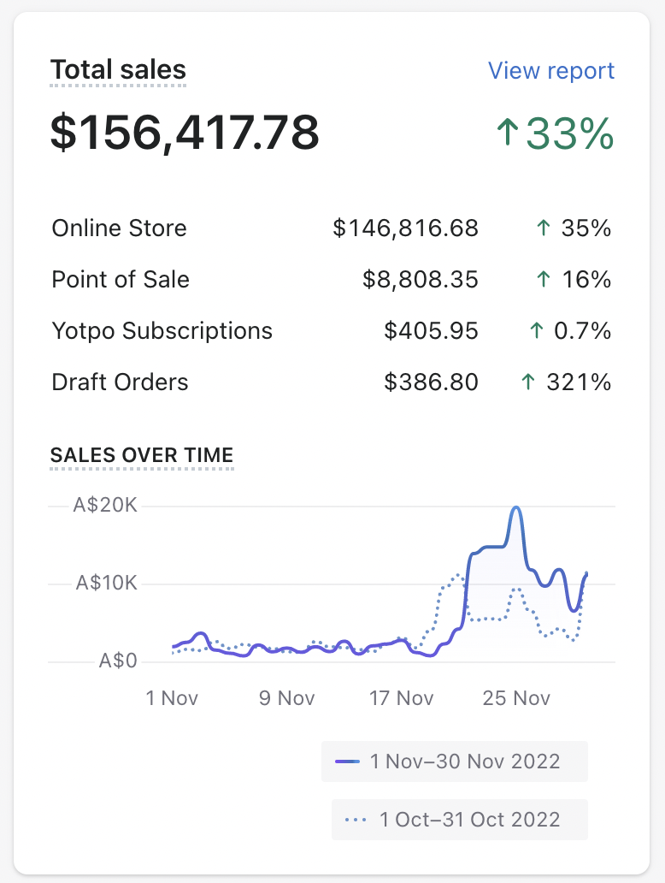The image size is (665, 883).
Task: Click the $156,417.78 total sales figure
Action: tap(185, 133)
